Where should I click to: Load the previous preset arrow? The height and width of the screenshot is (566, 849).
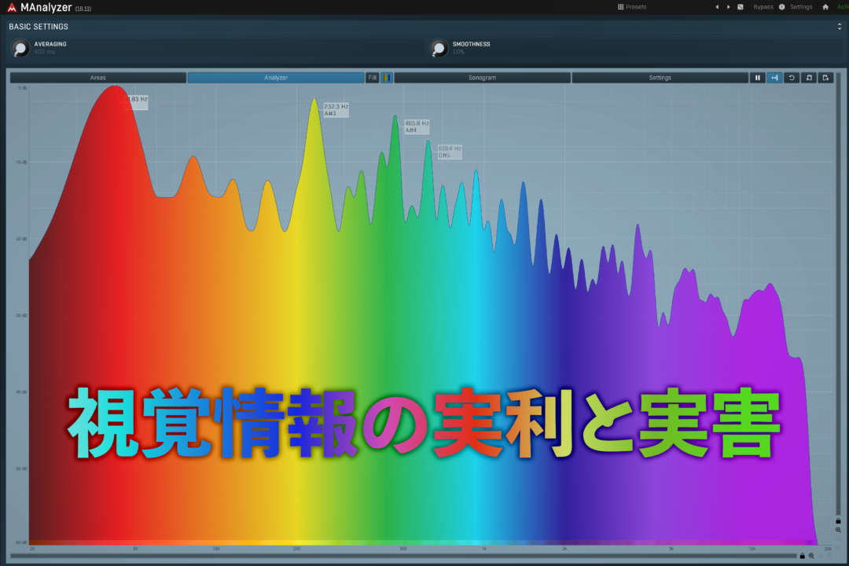[x=716, y=7]
